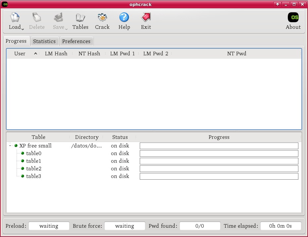Click the progress bar for table3
Screen dimensions: 308x237
219,176
